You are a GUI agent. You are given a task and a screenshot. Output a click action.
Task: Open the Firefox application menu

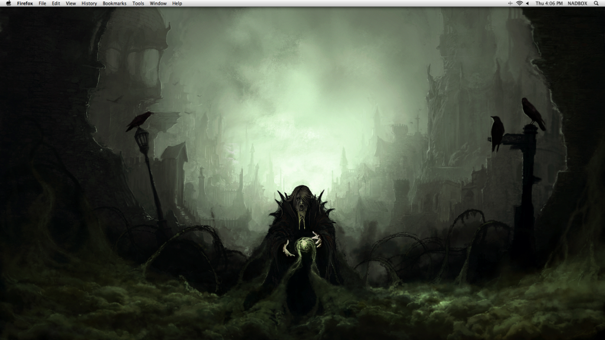tap(25, 4)
